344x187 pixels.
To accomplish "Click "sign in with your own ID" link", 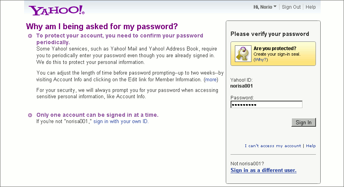I will coord(121,121).
